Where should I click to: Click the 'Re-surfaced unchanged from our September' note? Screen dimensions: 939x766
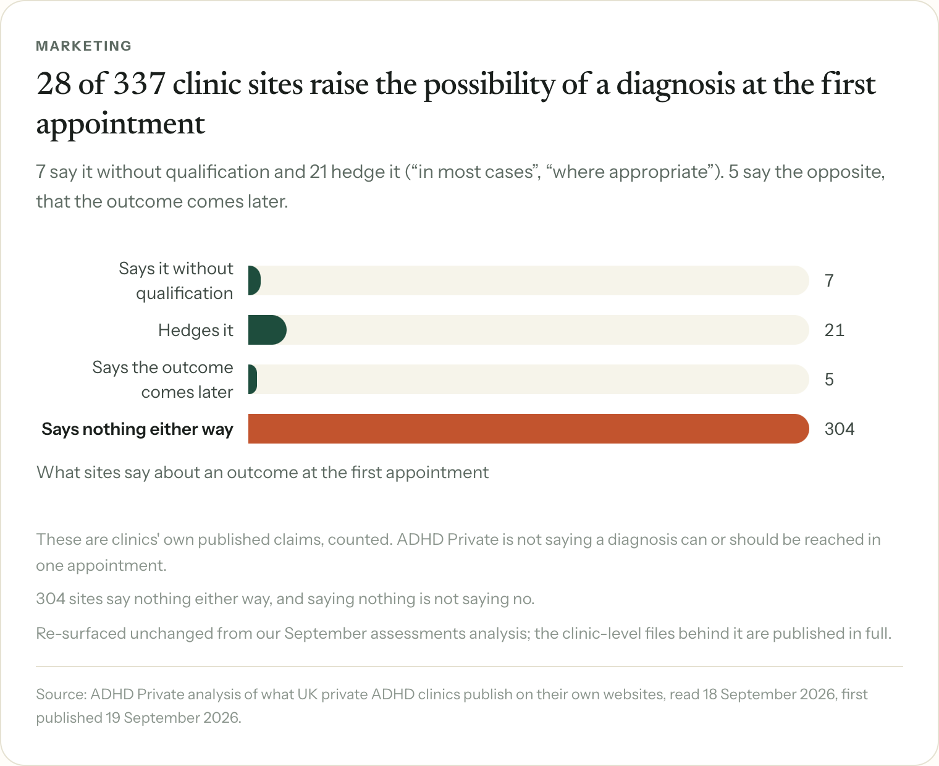click(464, 633)
